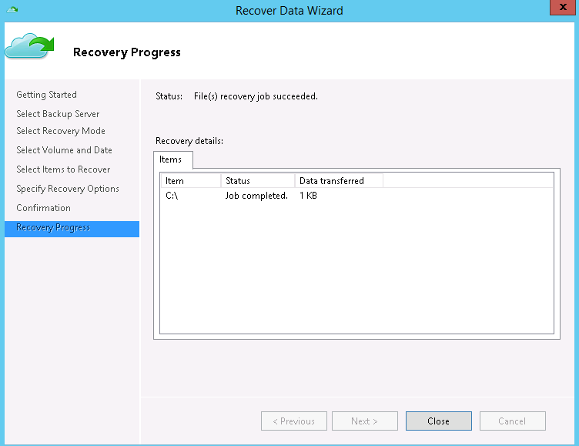Click the small cloud icon in title bar
Screen dimensions: 579x446
coord(12,9)
